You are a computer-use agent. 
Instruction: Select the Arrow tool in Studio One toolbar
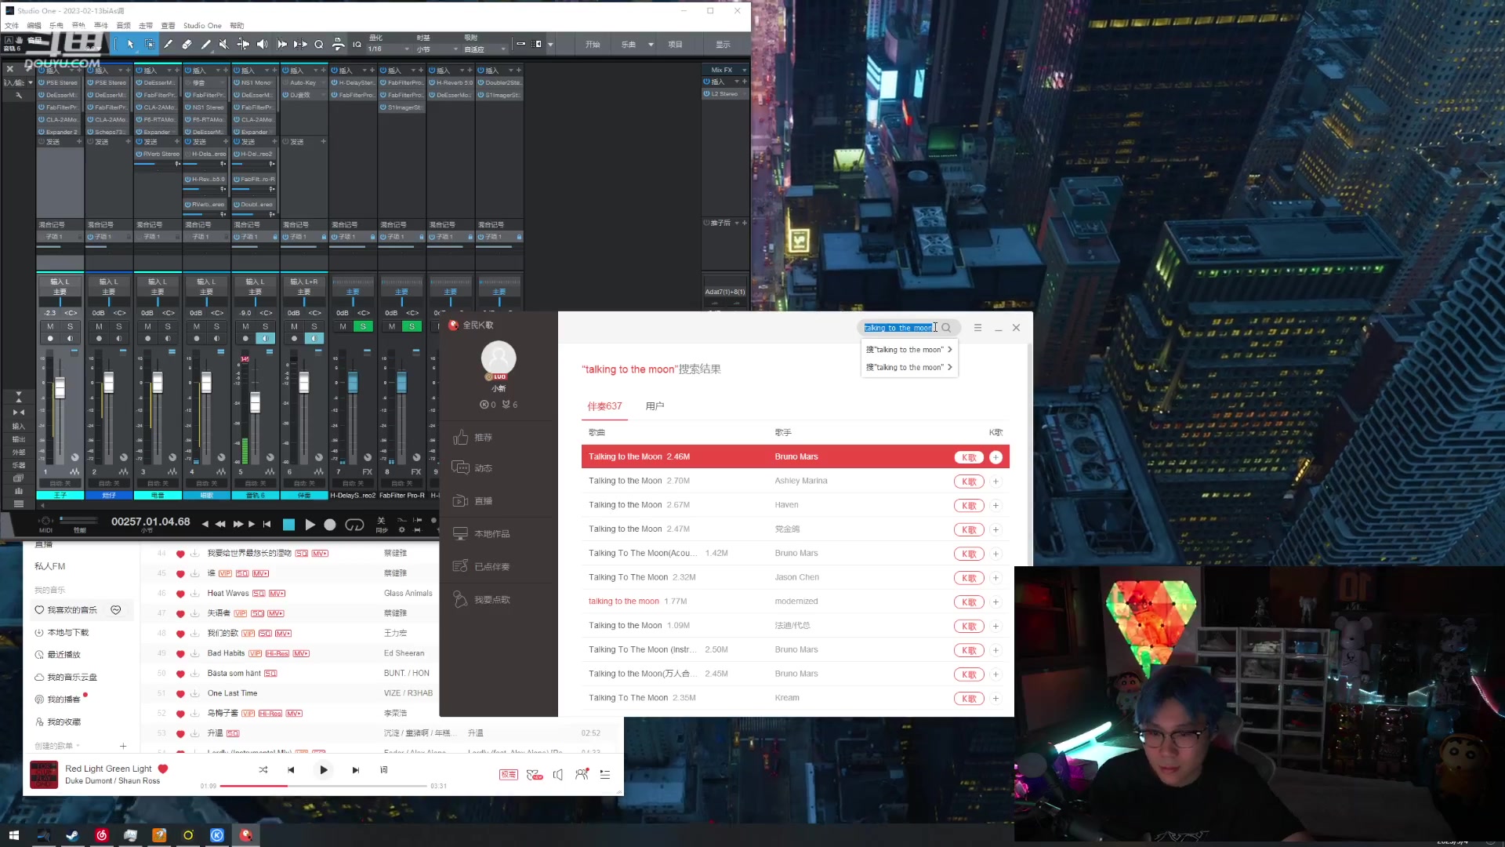130,45
